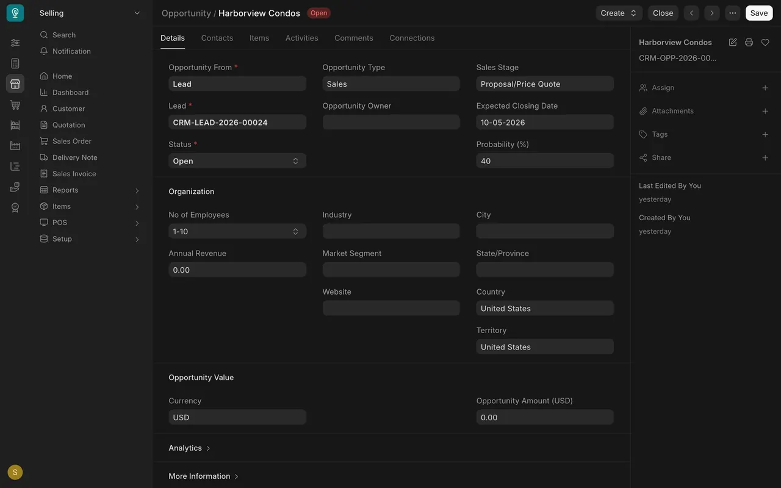
Task: Open the No of Employees dropdown
Action: [237, 231]
